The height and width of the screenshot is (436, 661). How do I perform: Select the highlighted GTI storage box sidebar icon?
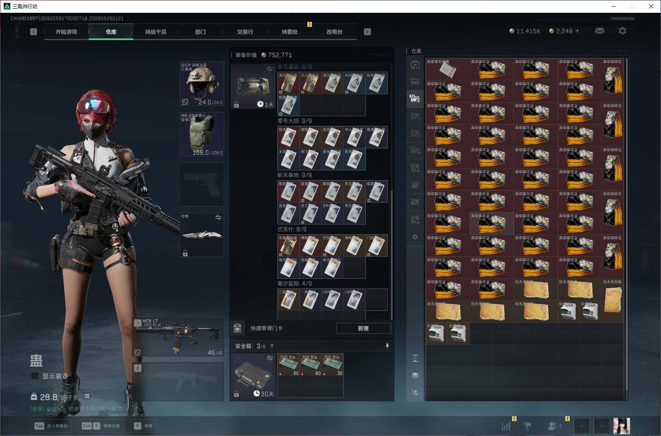coord(415,99)
